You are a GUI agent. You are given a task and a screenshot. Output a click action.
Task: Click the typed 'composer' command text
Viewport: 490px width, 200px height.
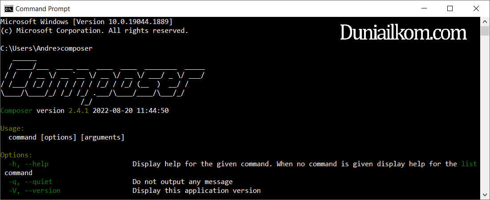[x=77, y=49]
